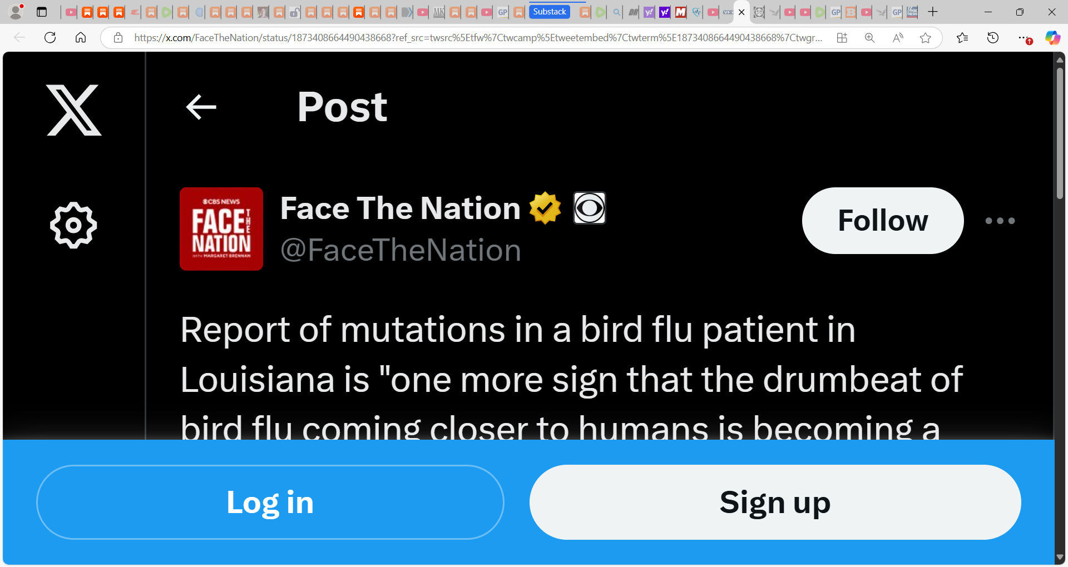Open Read aloud icon in address bar
This screenshot has width=1068, height=567.
[x=898, y=38]
